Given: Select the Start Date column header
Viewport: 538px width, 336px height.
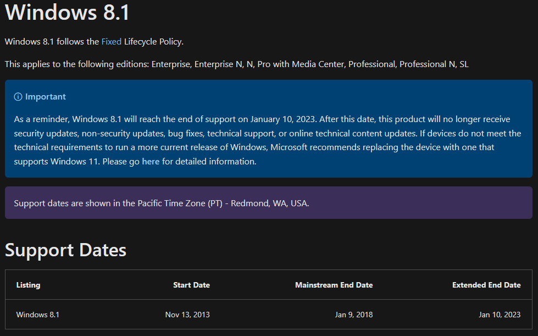Looking at the screenshot, I should pos(191,285).
